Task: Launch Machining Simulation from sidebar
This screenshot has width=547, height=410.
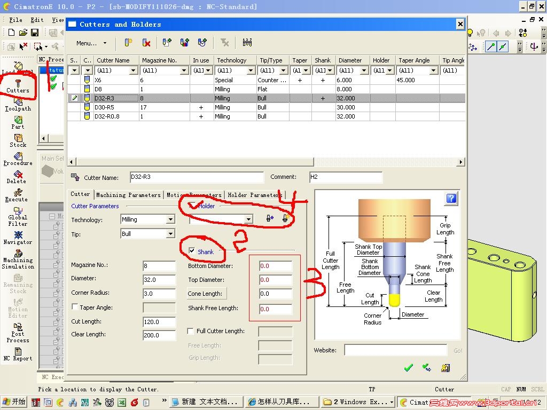Action: (18, 259)
